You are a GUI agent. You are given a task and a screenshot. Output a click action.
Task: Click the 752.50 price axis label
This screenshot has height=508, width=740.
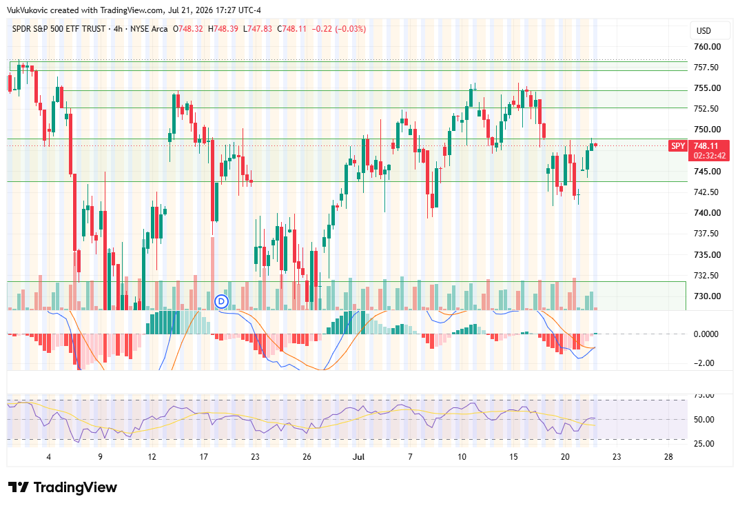[x=706, y=109]
